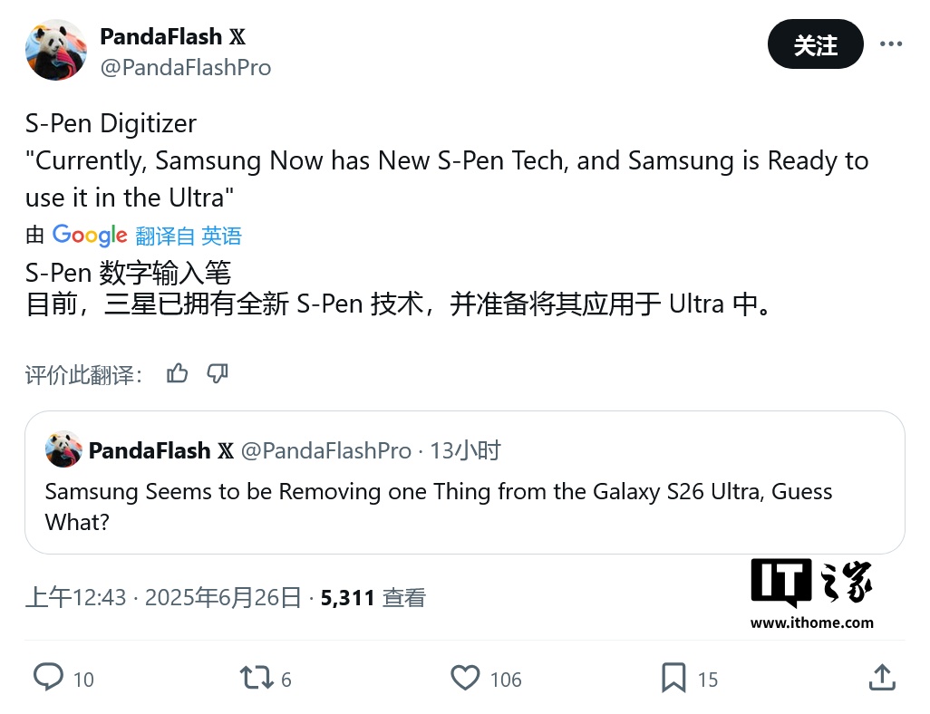Like the post with heart icon

tap(465, 678)
